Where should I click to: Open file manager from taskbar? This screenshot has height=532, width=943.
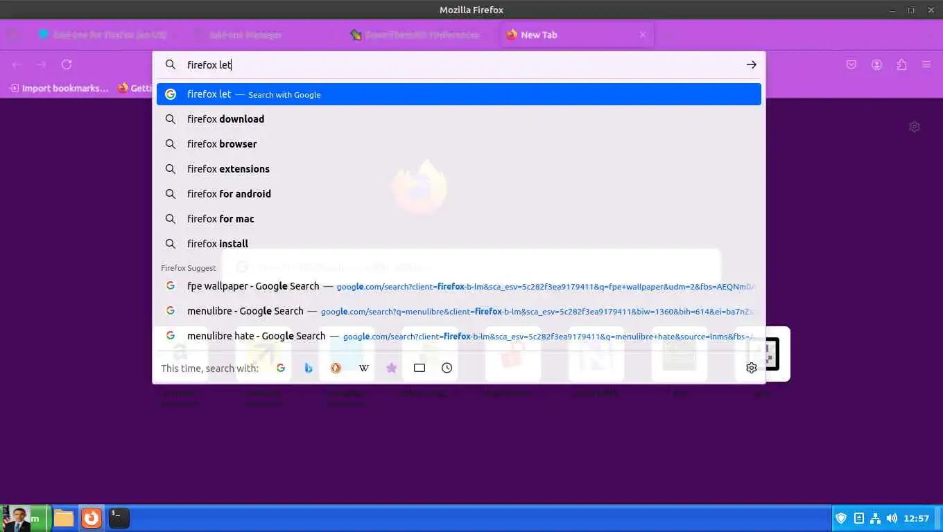pos(64,518)
